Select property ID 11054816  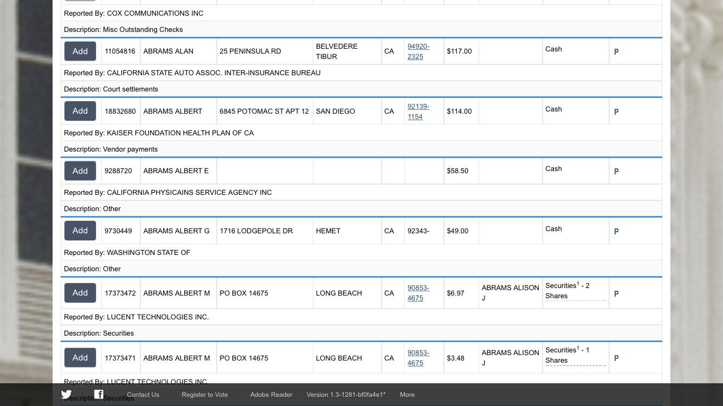(120, 51)
